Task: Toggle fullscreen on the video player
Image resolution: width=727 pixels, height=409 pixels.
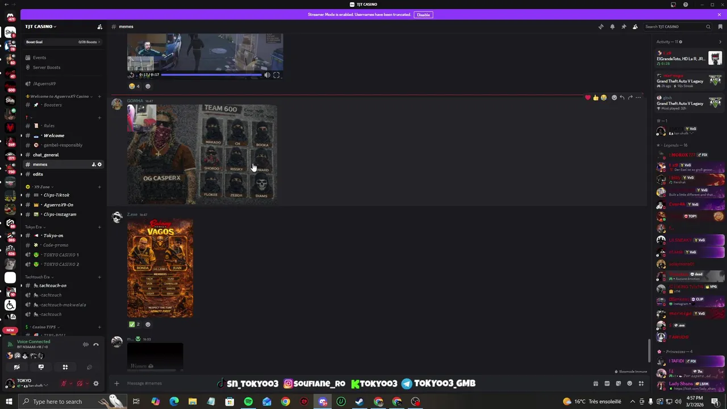Action: click(x=276, y=75)
